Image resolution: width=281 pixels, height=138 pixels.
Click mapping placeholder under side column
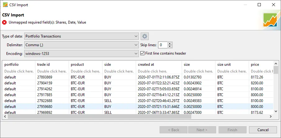pyautogui.click(x=119, y=71)
